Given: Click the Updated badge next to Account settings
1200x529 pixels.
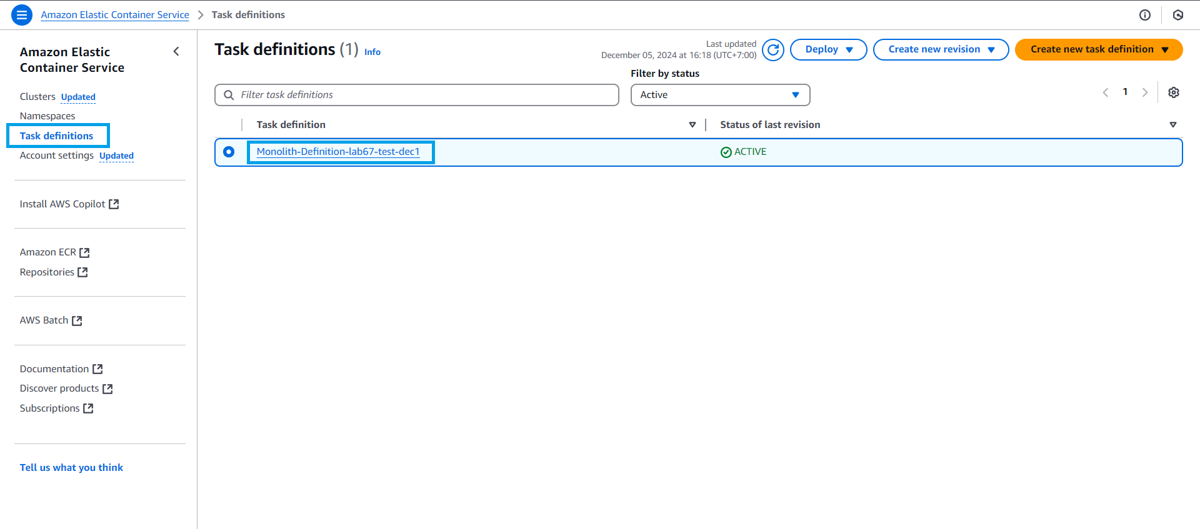Looking at the screenshot, I should (116, 156).
